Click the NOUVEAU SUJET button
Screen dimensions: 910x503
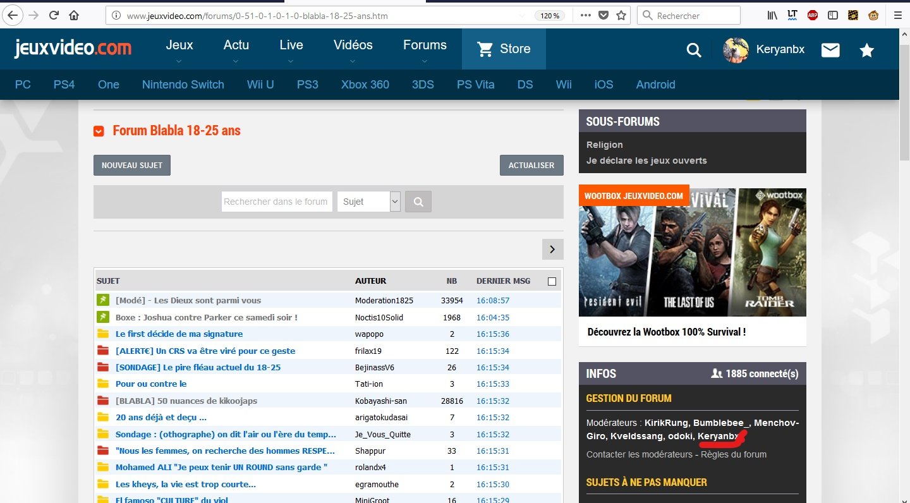tap(132, 165)
